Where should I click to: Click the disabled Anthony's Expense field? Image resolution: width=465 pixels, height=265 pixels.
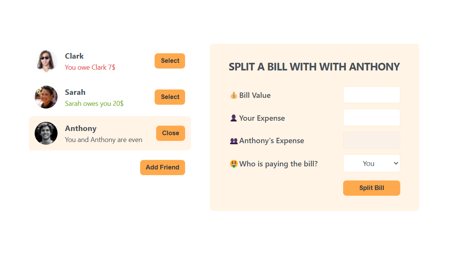371,140
